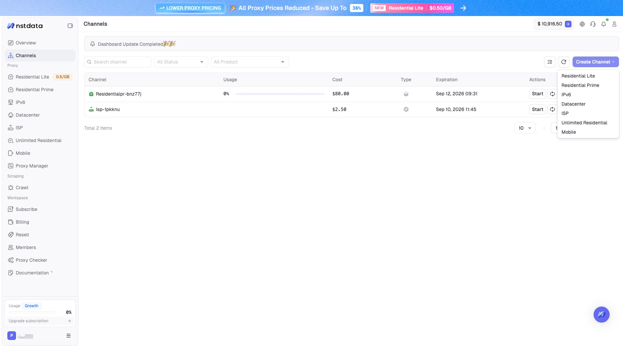Open the floating chat assistant button

[x=602, y=315]
